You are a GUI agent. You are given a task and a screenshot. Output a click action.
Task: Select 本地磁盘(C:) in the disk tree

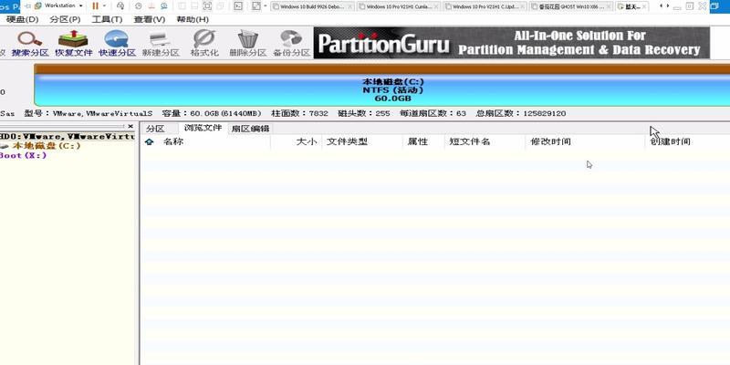[47, 146]
